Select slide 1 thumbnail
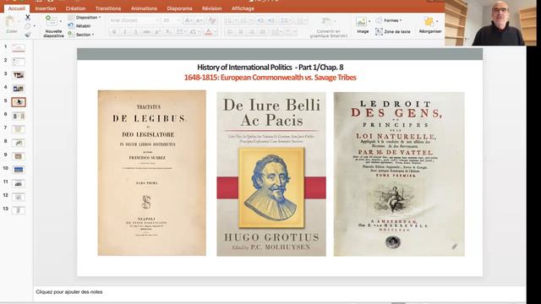 coord(19,48)
